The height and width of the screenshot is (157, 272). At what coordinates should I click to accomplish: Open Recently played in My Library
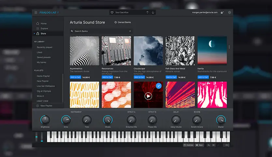click(44, 47)
